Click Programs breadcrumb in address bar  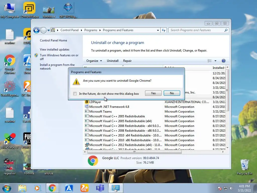point(91,30)
